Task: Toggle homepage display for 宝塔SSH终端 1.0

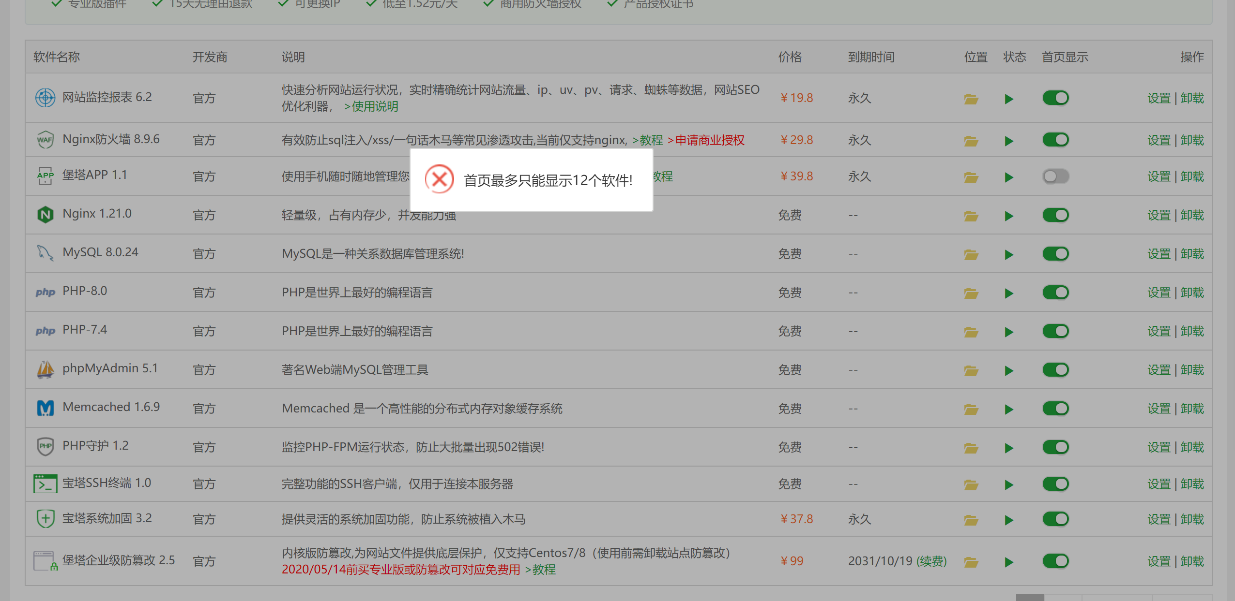Action: (1055, 484)
